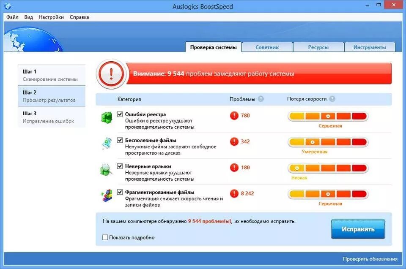
Task: Click the Низкая severity label
Action: (x=299, y=178)
